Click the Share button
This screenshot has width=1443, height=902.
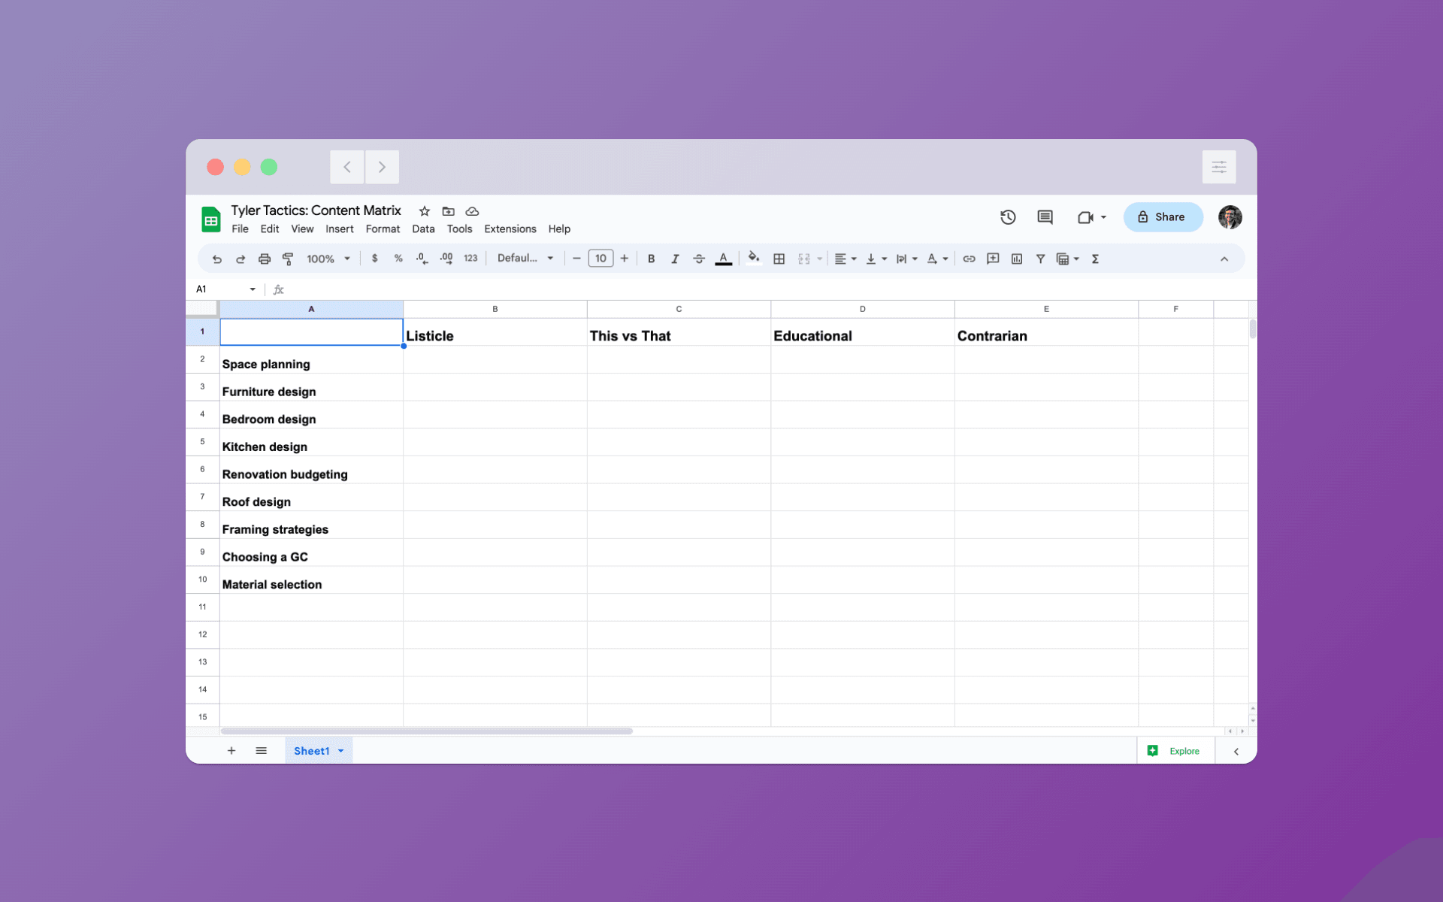point(1162,217)
